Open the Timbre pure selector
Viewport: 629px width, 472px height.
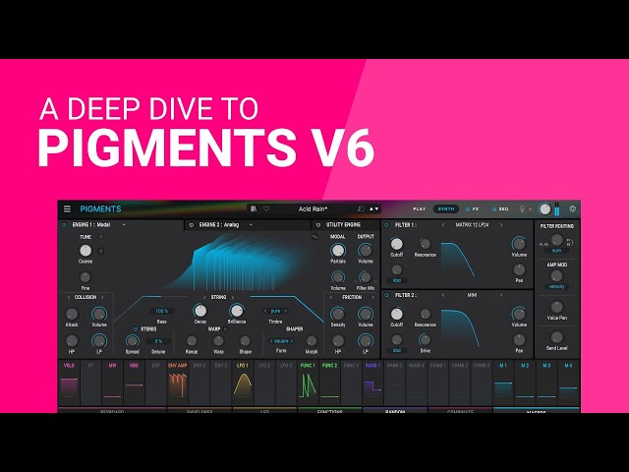275,311
